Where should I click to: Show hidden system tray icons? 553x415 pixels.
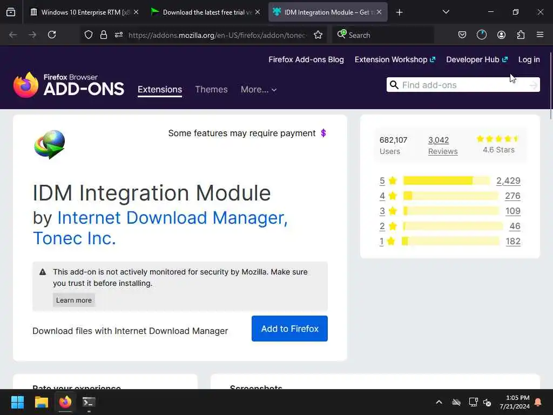tap(439, 402)
